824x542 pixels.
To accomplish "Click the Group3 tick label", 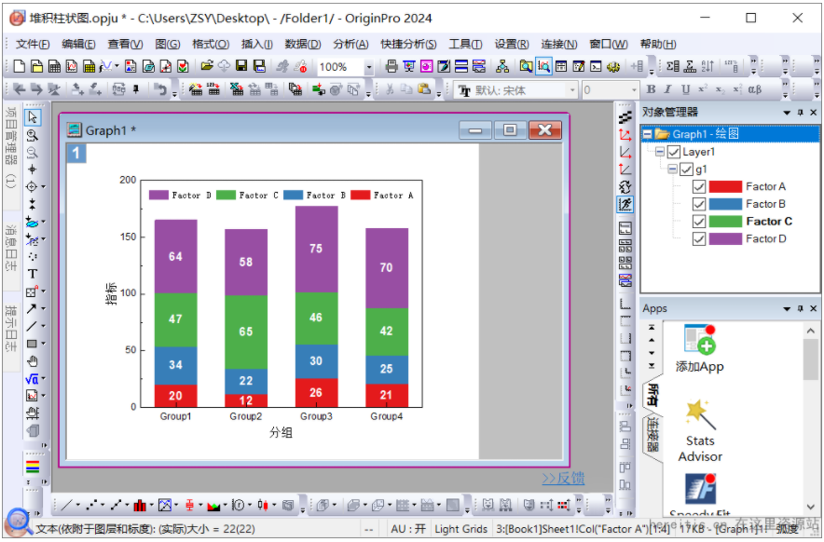I will pos(316,416).
